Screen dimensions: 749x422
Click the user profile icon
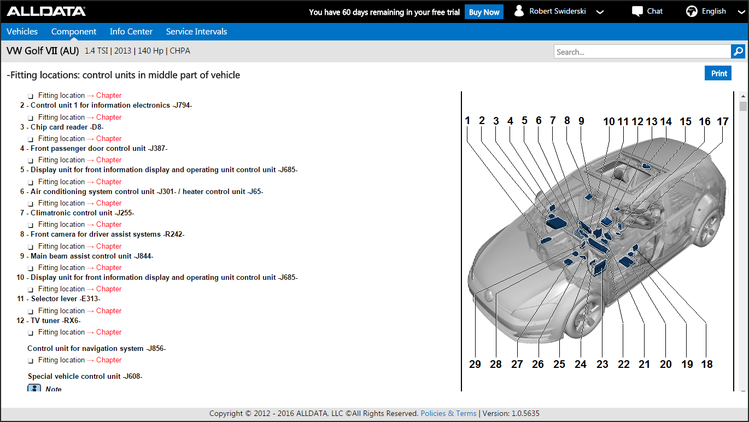(519, 11)
